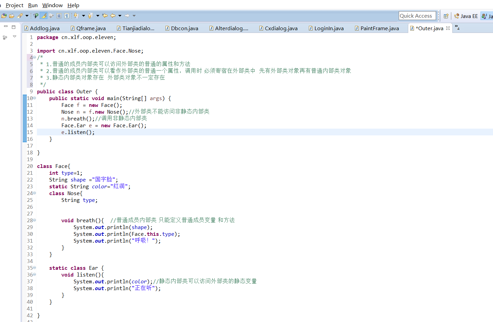The width and height of the screenshot is (493, 322).
Task: Switch to the Alterdialog.... tab
Action: point(229,28)
